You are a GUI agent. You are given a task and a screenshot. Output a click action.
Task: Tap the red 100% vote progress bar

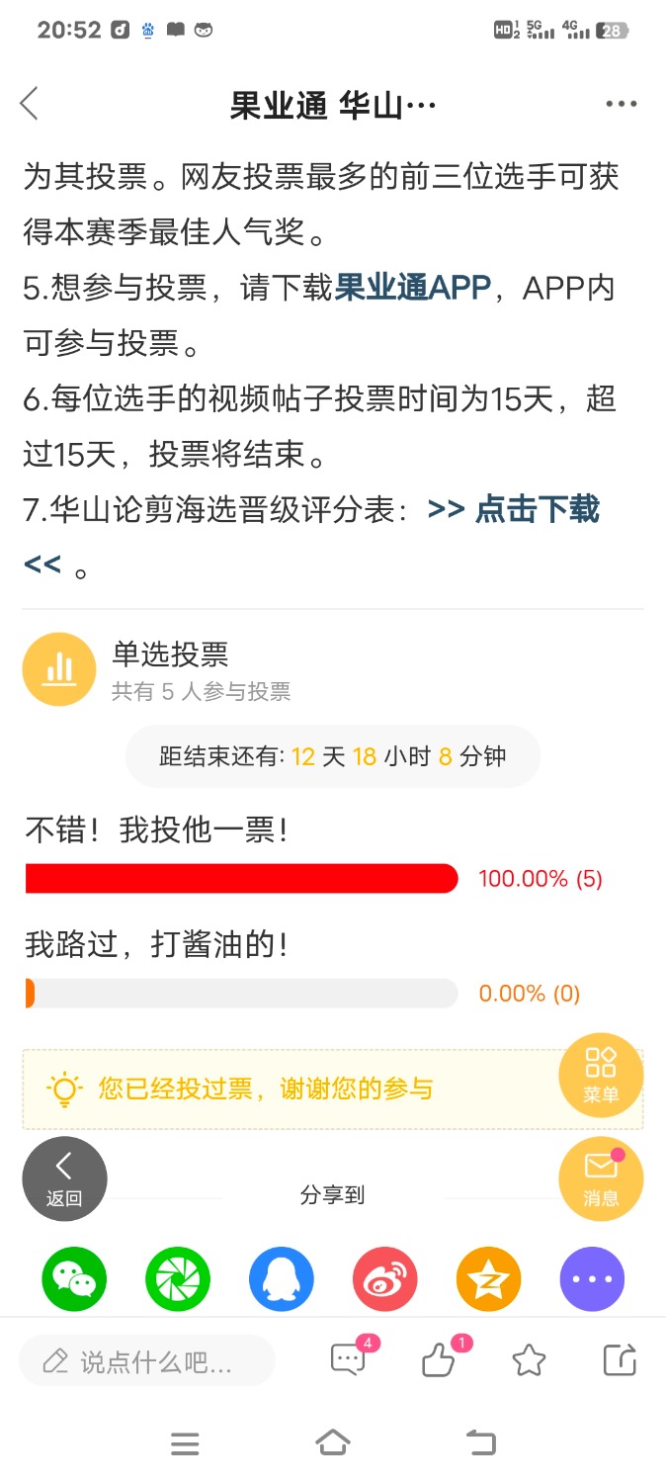pos(242,878)
